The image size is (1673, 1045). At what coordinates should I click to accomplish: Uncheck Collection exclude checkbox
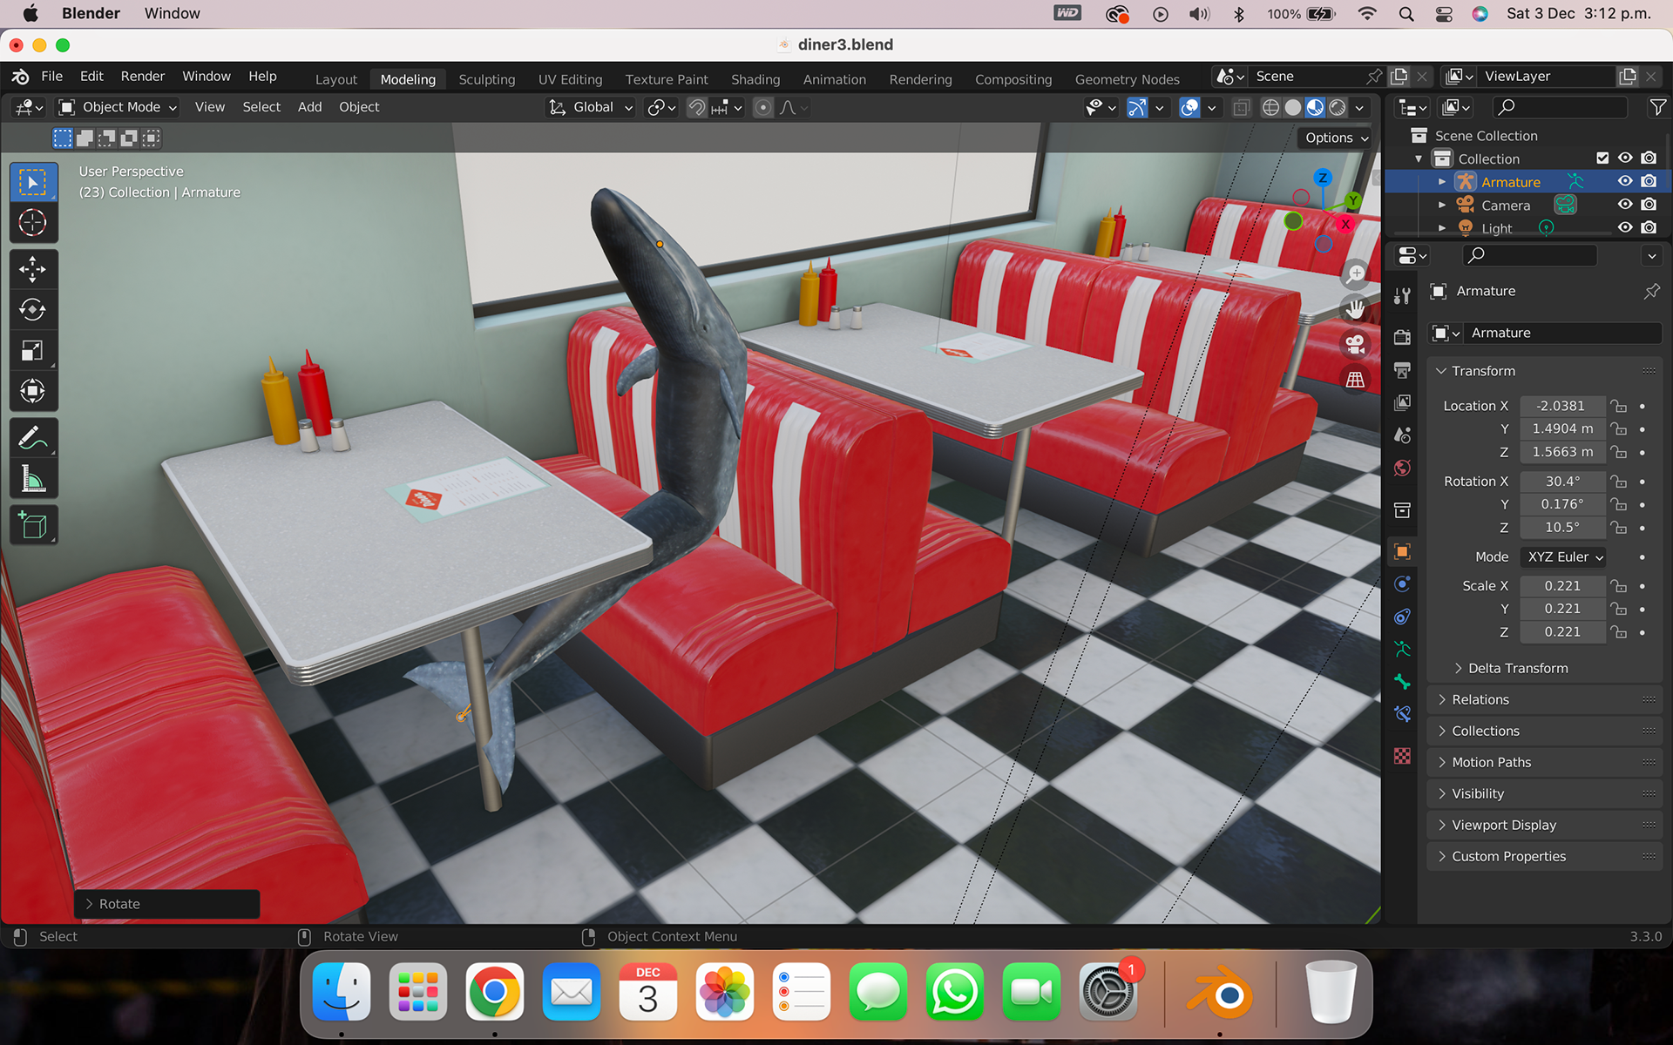(1602, 158)
